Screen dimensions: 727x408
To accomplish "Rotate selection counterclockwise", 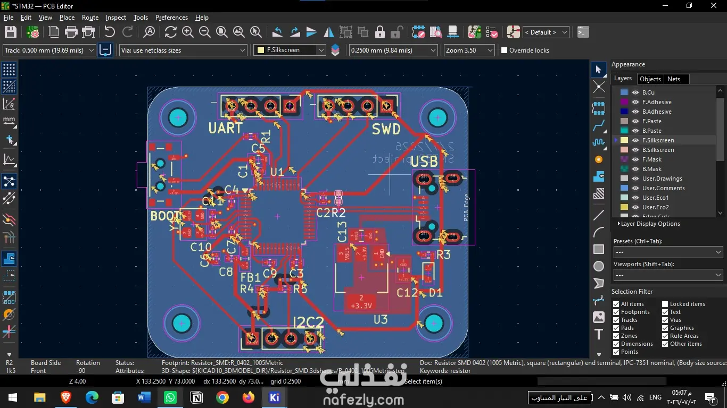I will [x=277, y=32].
